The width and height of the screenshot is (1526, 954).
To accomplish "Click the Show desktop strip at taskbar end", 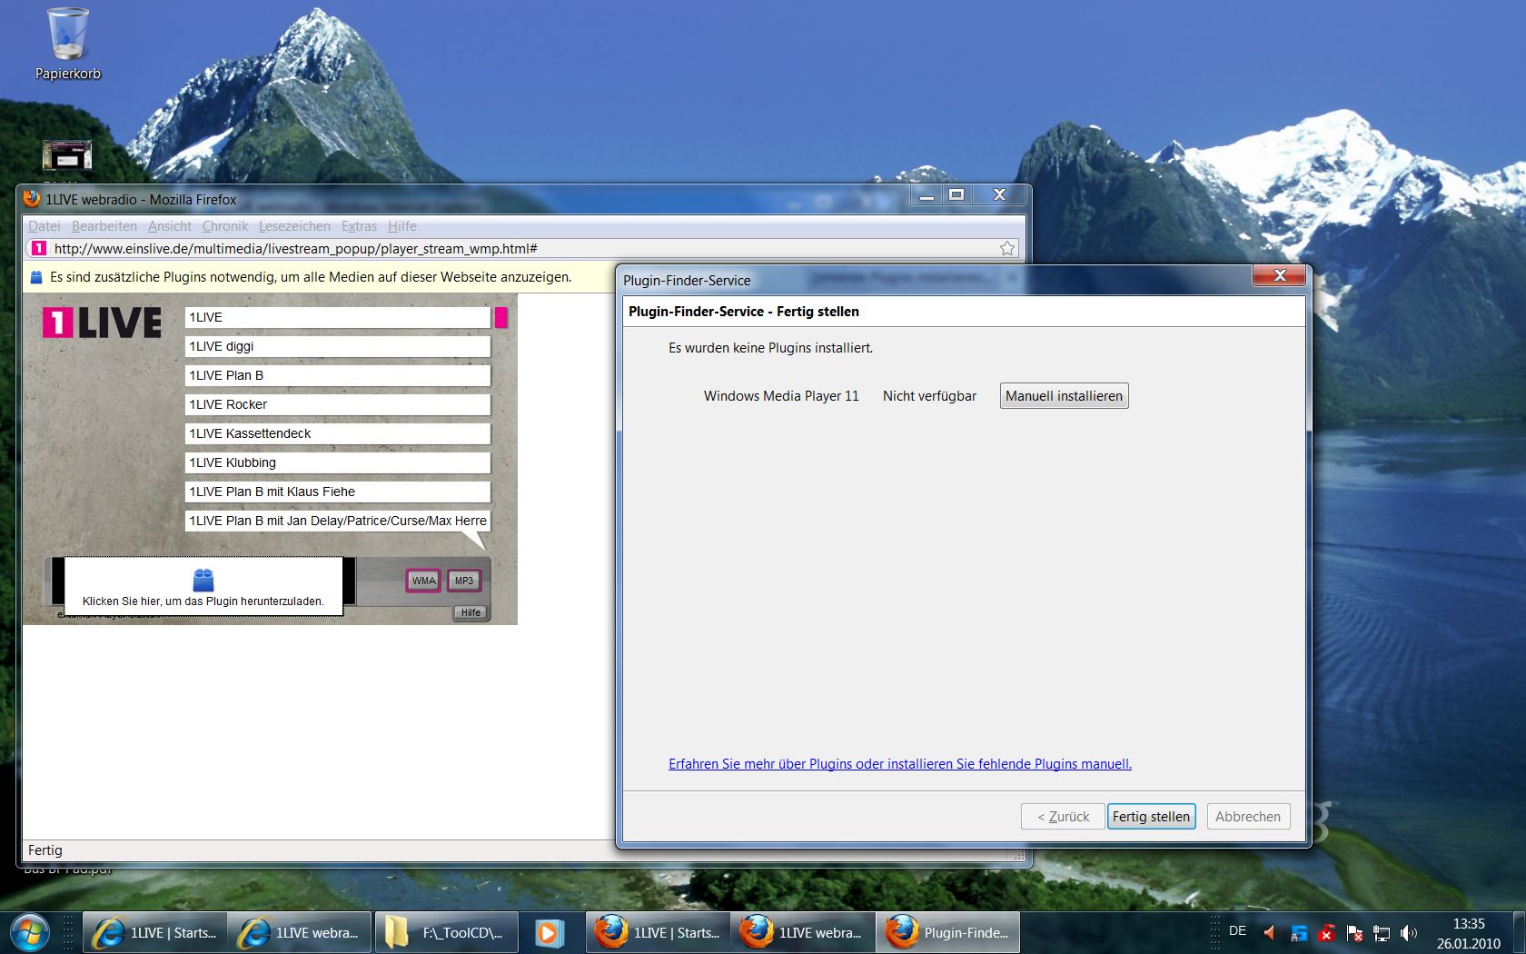I will tap(1520, 933).
